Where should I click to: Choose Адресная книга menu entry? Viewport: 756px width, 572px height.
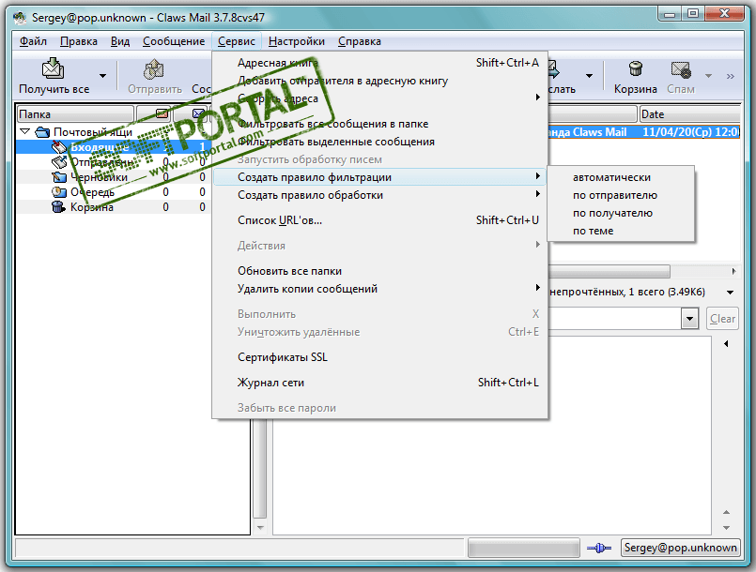(x=380, y=63)
